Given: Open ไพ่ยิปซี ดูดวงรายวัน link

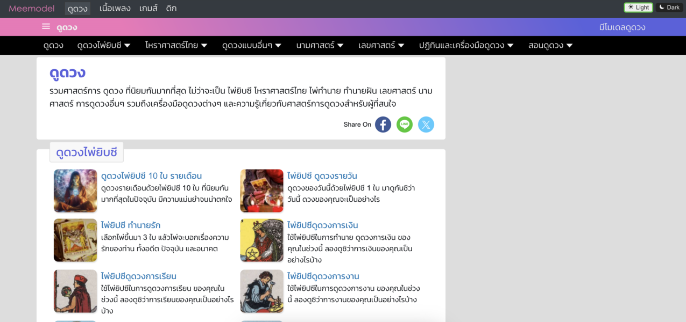Looking at the screenshot, I should pyautogui.click(x=322, y=175).
